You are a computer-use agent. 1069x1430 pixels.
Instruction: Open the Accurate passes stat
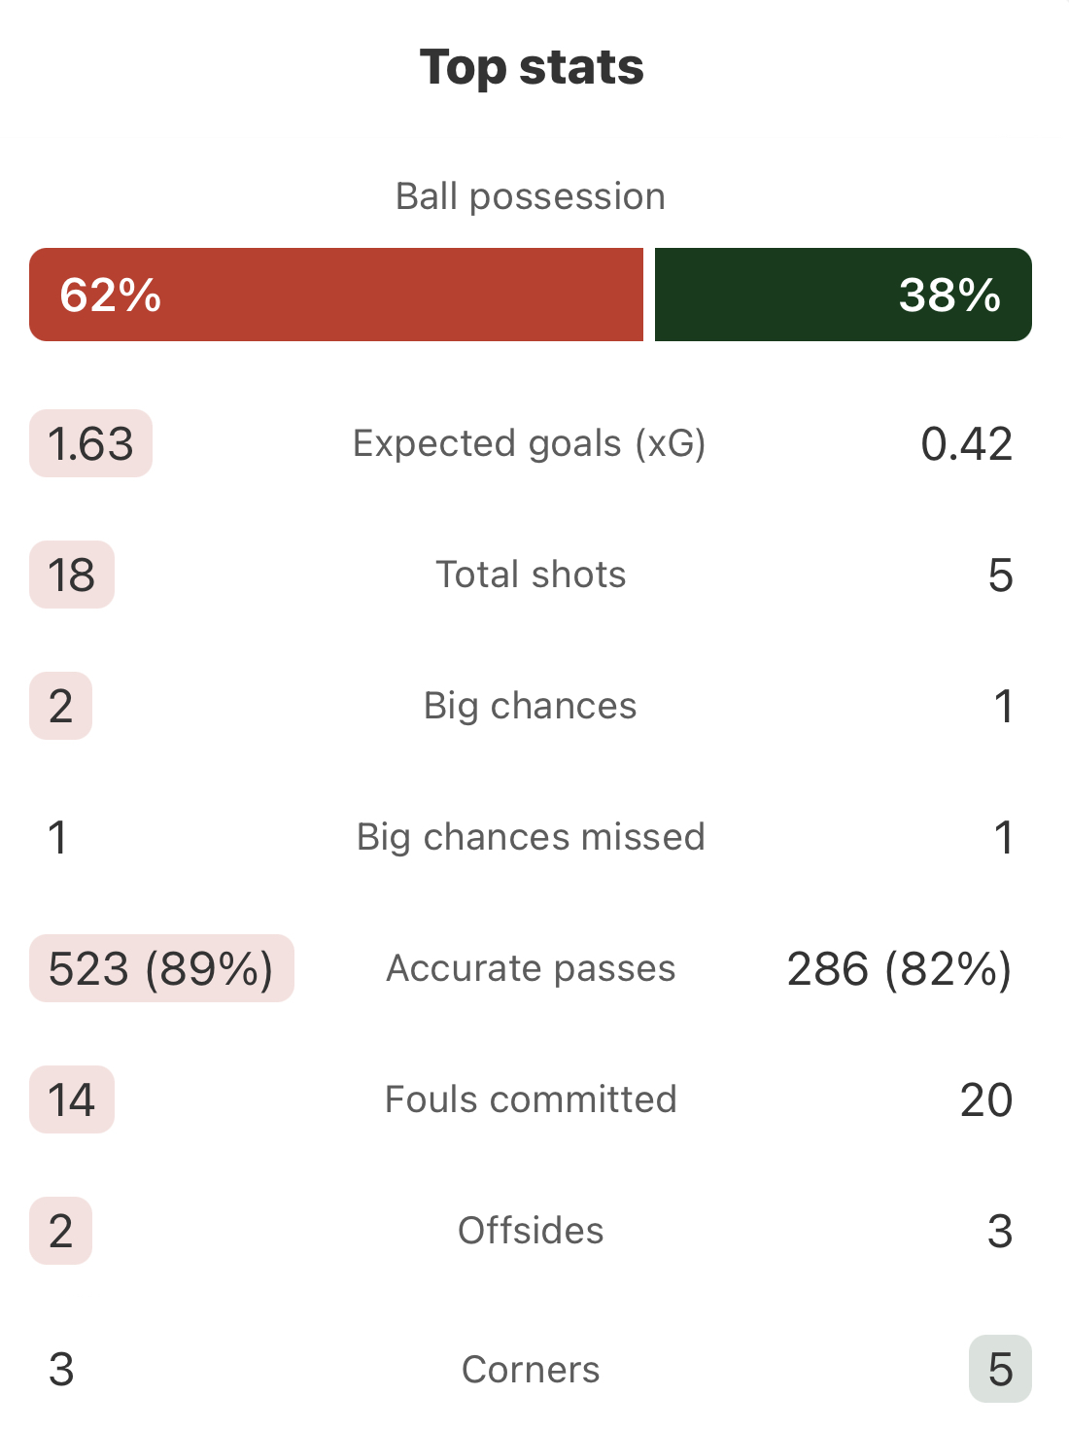(x=531, y=968)
